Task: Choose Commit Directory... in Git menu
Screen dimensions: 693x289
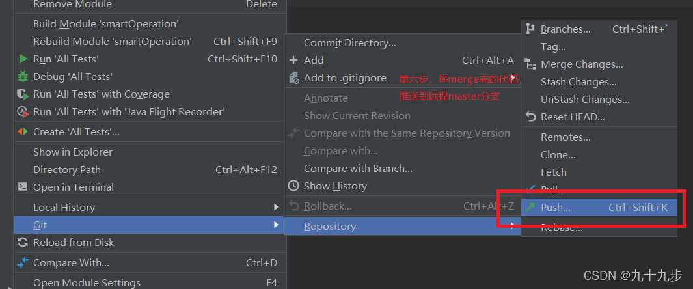Action: coord(402,43)
